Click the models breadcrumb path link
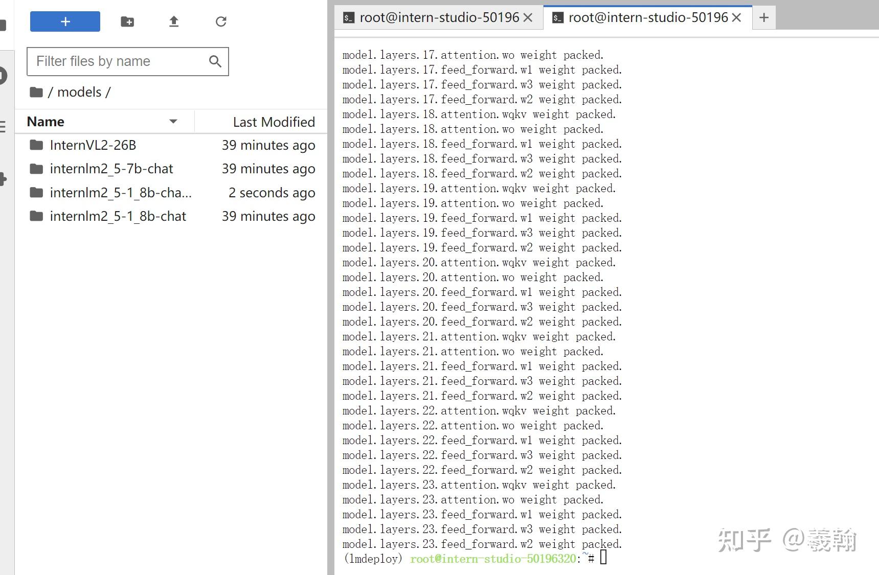Image resolution: width=879 pixels, height=575 pixels. tap(79, 92)
